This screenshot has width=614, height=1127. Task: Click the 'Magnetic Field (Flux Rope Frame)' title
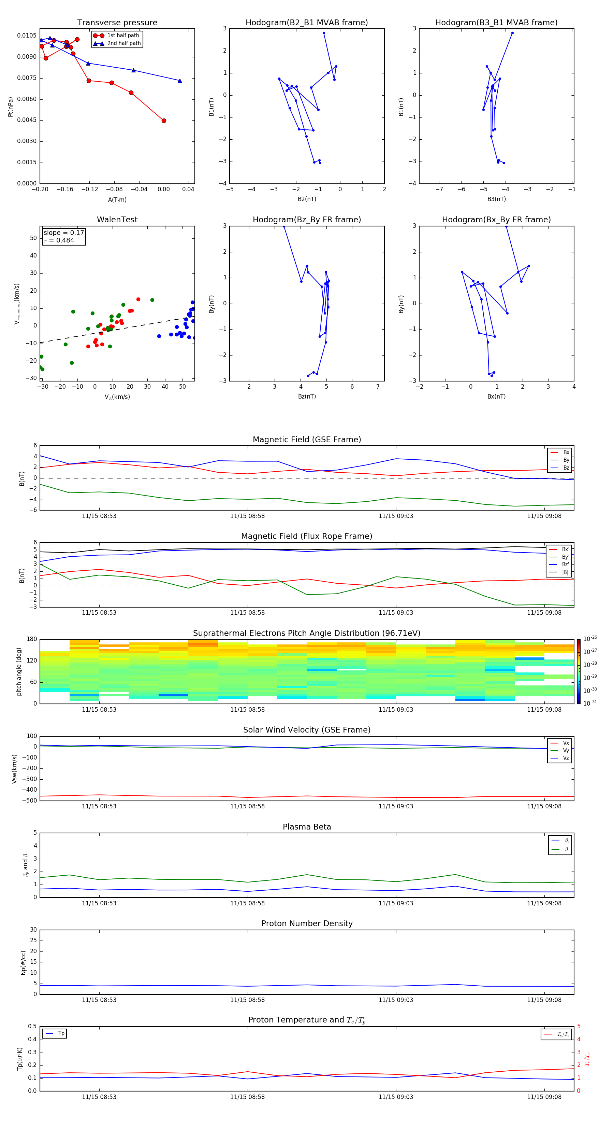pyautogui.click(x=307, y=537)
